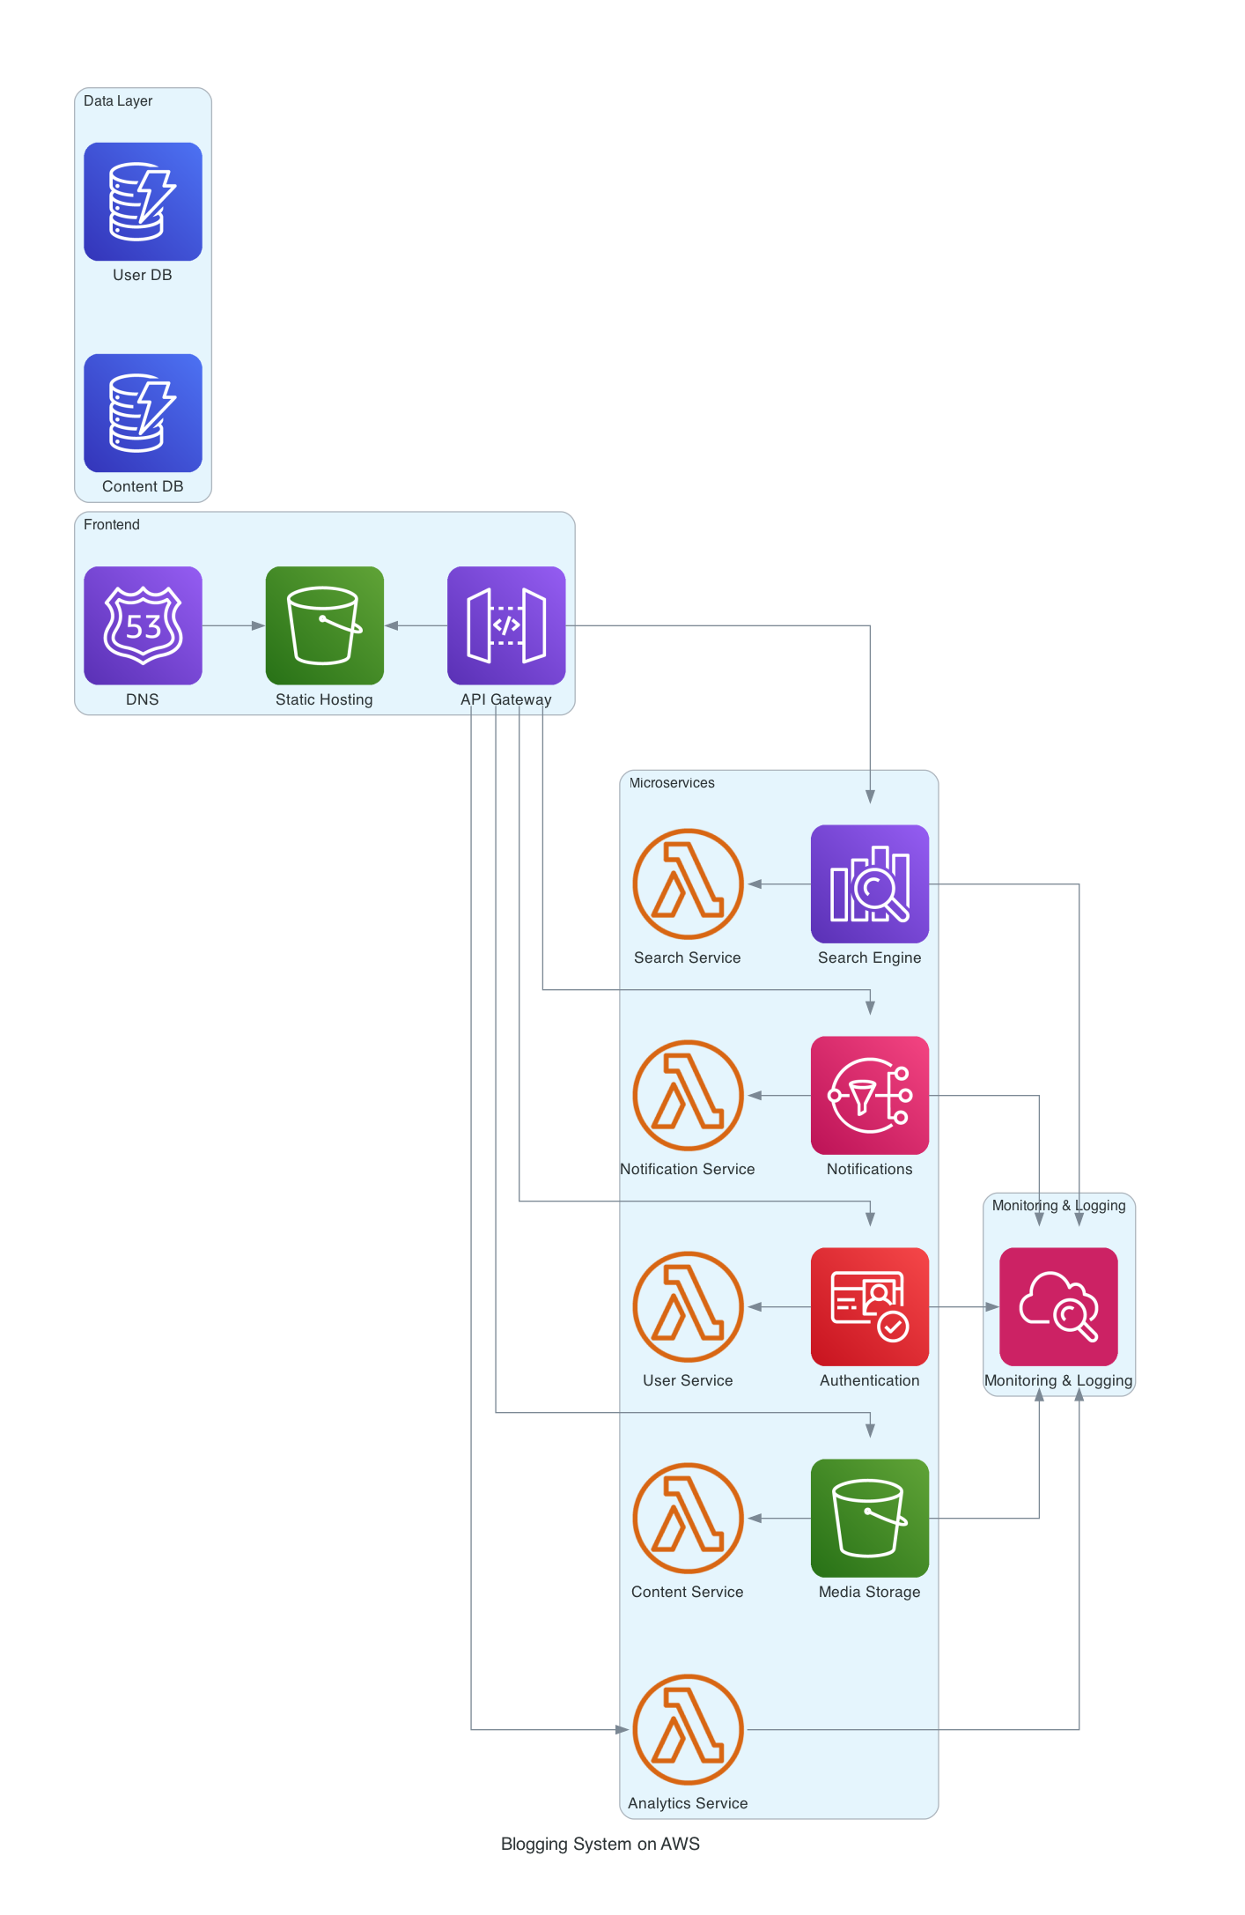Select the Analytics Service Lambda icon
Screen dimensions: 1245x1915
pos(688,1729)
